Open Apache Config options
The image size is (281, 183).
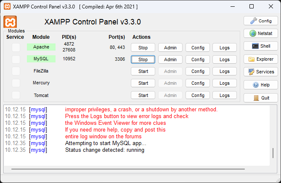[x=198, y=48]
